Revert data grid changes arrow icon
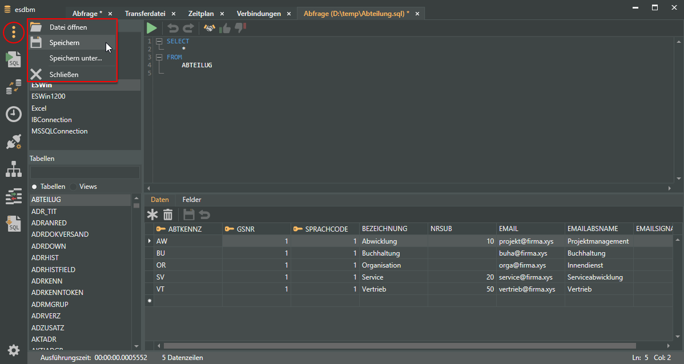 [x=204, y=215]
